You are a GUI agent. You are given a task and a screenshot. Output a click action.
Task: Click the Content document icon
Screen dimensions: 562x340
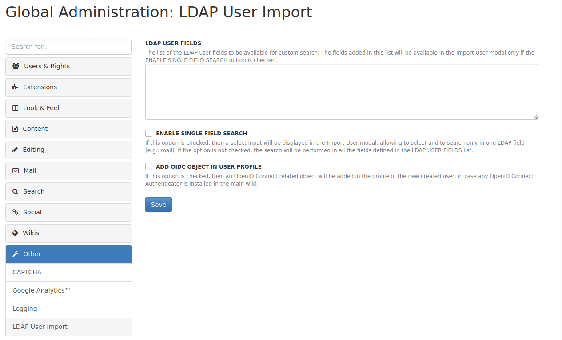point(15,129)
